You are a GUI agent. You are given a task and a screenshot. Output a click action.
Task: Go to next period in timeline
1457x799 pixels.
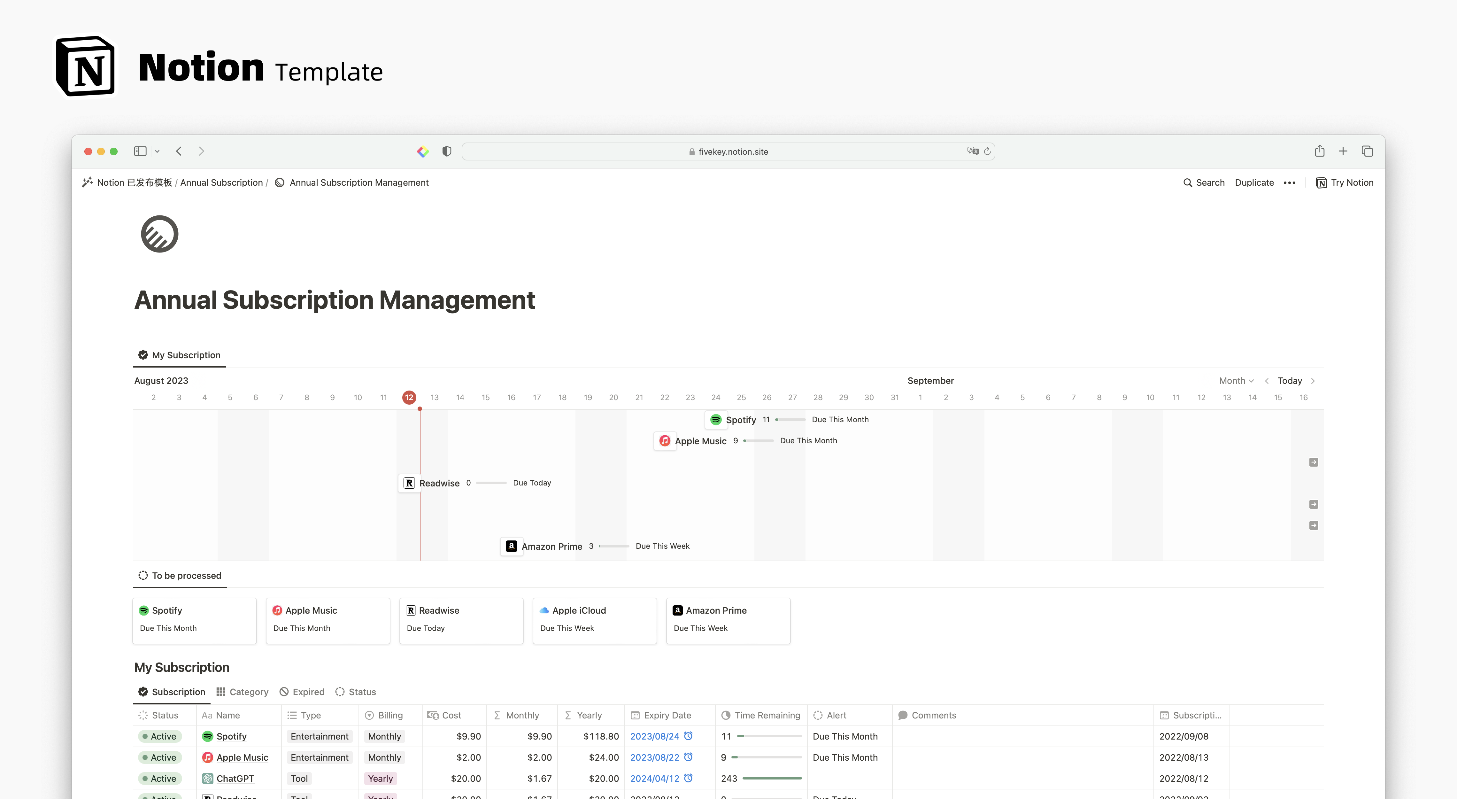tap(1313, 381)
